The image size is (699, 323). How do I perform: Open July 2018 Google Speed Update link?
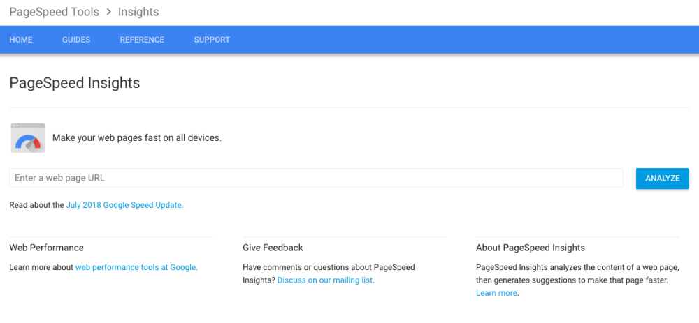(125, 205)
